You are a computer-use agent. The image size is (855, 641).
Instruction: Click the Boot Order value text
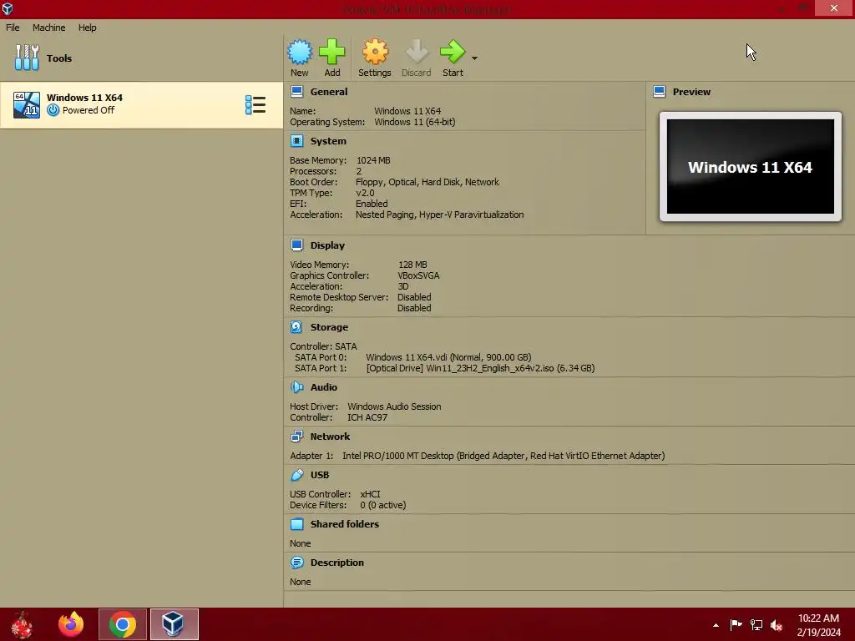[x=427, y=182]
